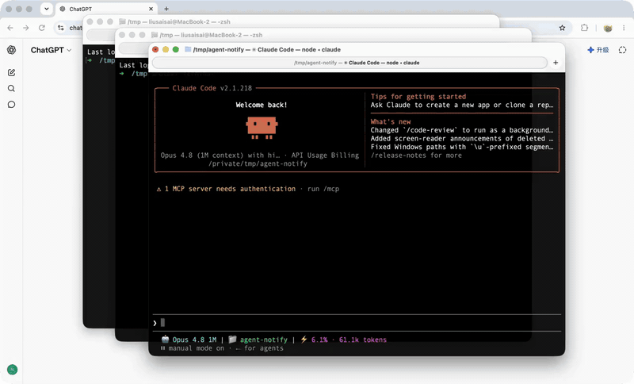
Task: Open the browser extensions puzzle icon
Action: click(584, 28)
